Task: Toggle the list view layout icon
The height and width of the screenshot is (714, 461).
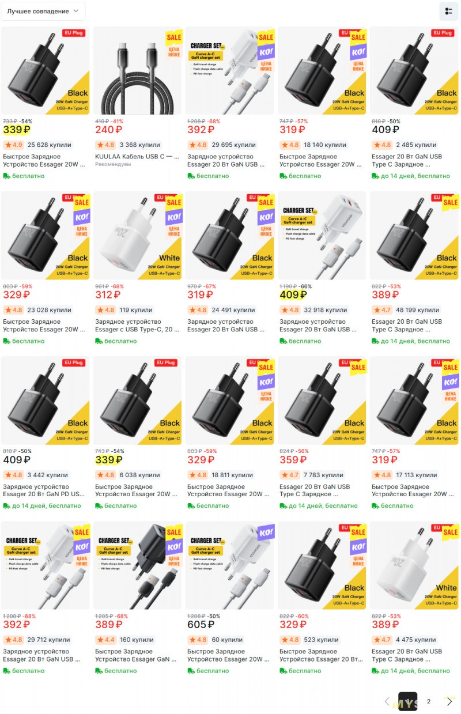Action: click(449, 11)
